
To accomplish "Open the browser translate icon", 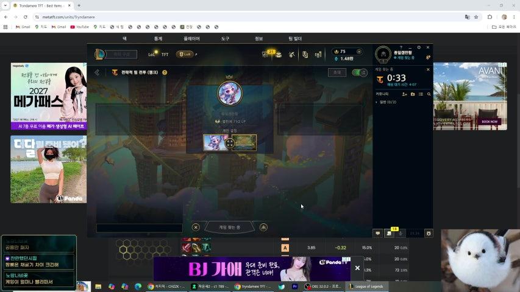I will (468, 17).
